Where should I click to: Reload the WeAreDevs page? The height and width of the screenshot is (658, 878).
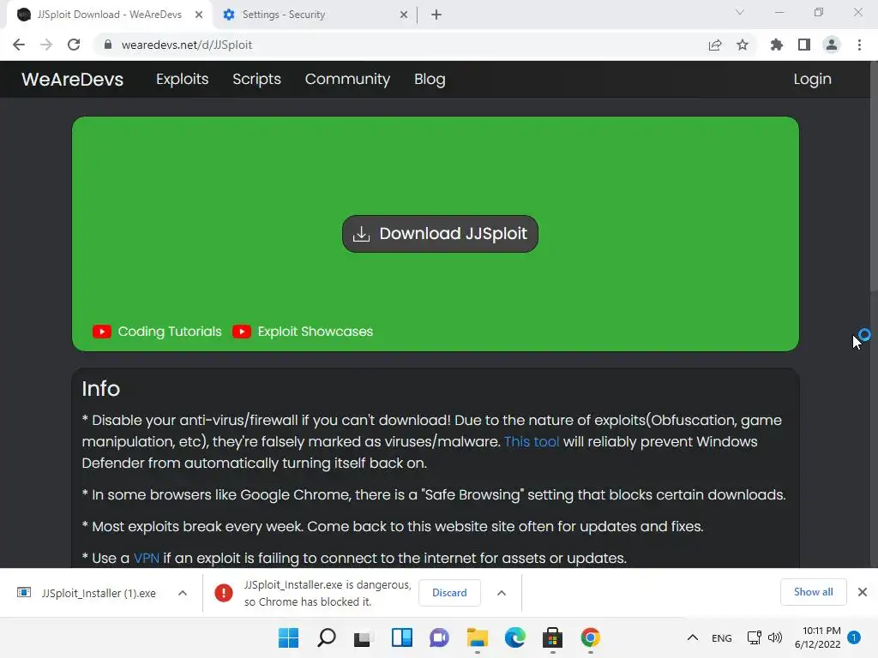[74, 45]
